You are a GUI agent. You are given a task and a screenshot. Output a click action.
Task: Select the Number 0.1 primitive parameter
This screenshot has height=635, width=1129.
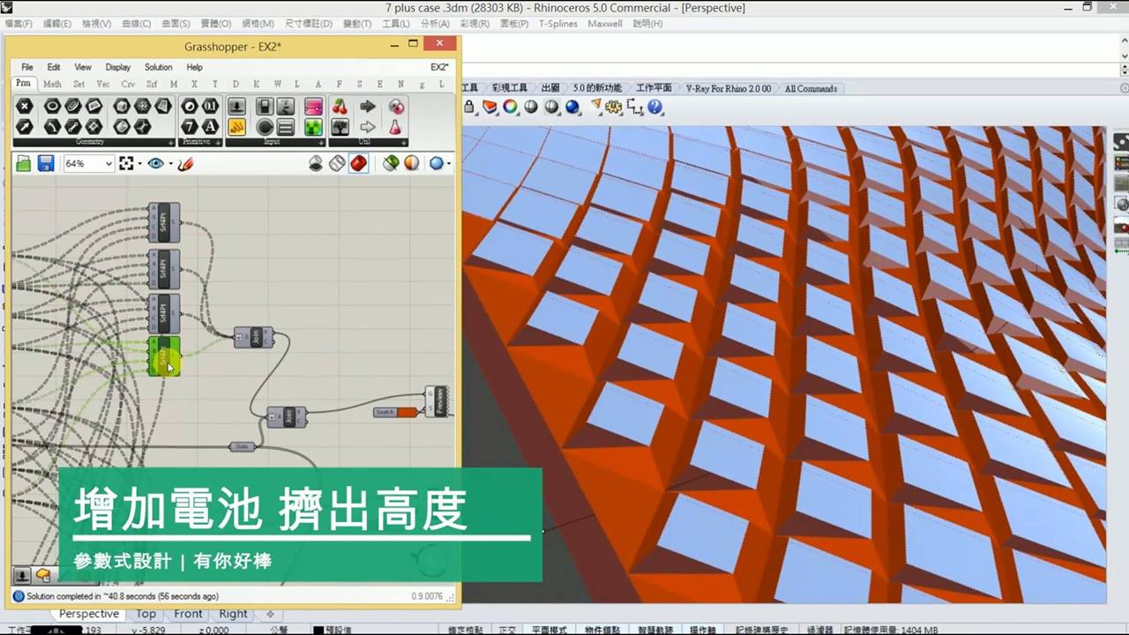(211, 106)
